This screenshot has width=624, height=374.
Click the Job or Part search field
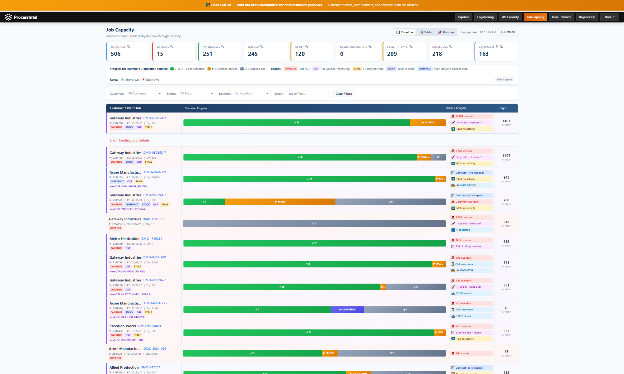point(307,93)
